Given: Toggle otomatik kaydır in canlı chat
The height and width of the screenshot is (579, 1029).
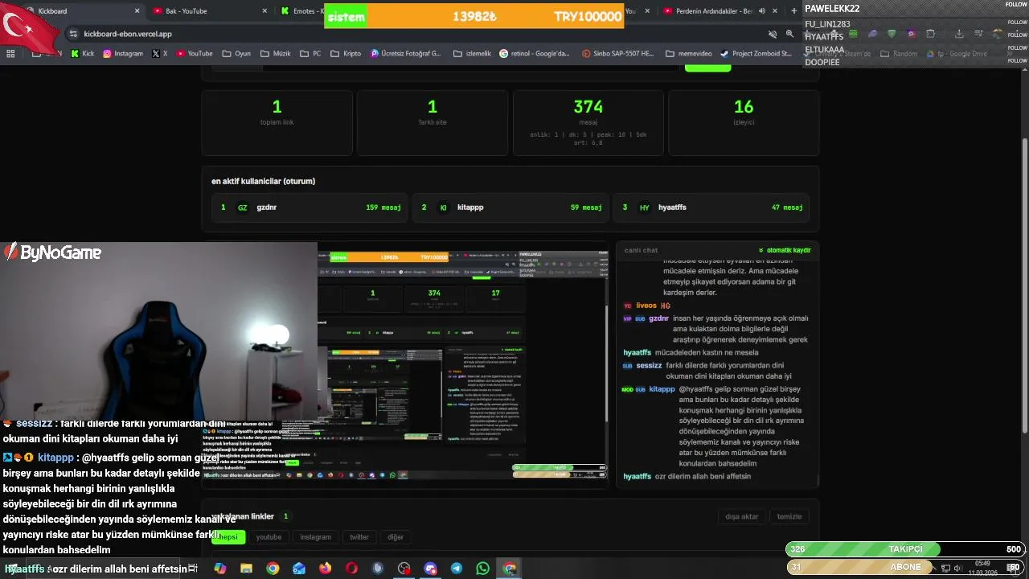Looking at the screenshot, I should coord(785,250).
